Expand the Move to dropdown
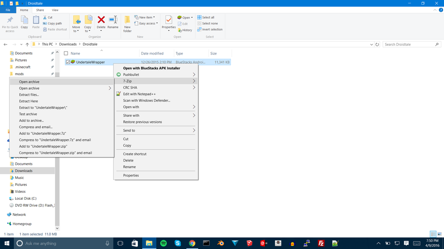444x249 pixels. click(76, 31)
